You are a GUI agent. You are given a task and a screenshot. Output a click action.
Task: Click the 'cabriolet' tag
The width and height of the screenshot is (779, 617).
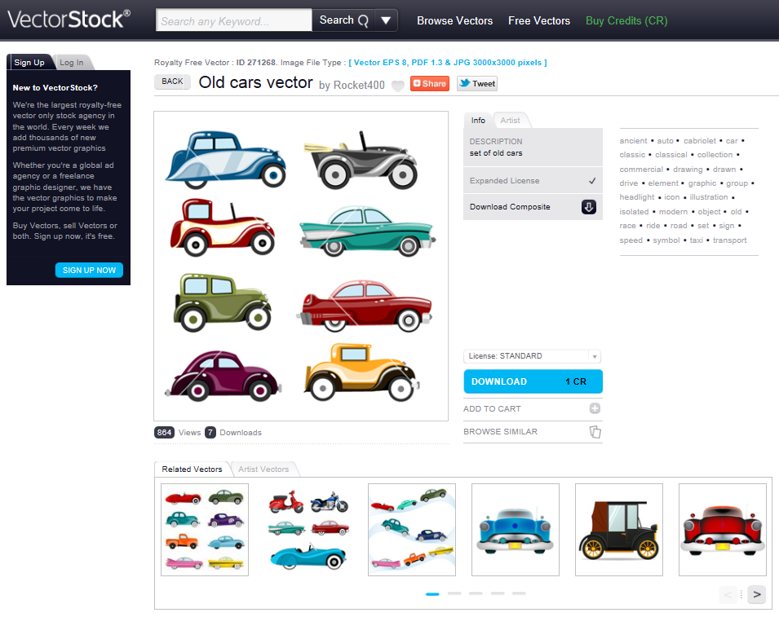pos(700,141)
